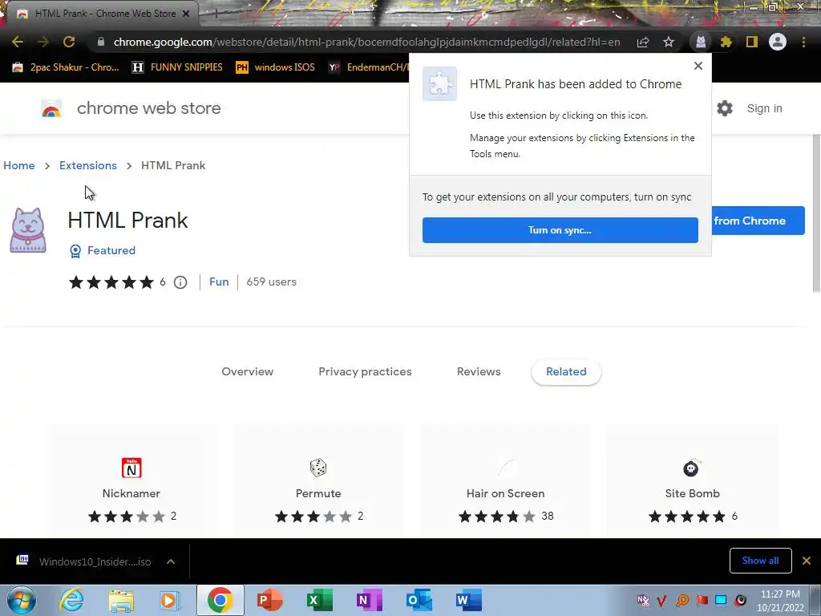Click the Chrome taskbar icon
This screenshot has width=821, height=616.
point(220,600)
